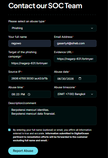Click the Abuse time field showing 08:23 PM
This screenshot has width=108, height=158.
click(x=30, y=94)
